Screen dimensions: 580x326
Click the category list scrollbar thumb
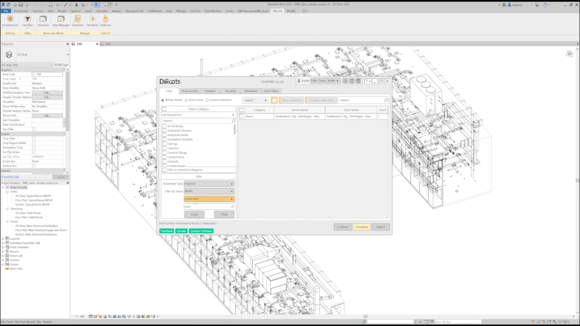(234, 129)
